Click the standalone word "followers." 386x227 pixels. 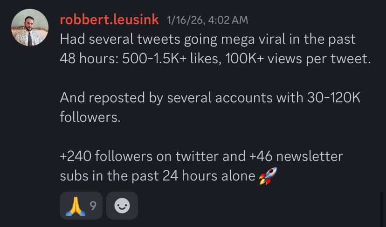pyautogui.click(x=90, y=117)
